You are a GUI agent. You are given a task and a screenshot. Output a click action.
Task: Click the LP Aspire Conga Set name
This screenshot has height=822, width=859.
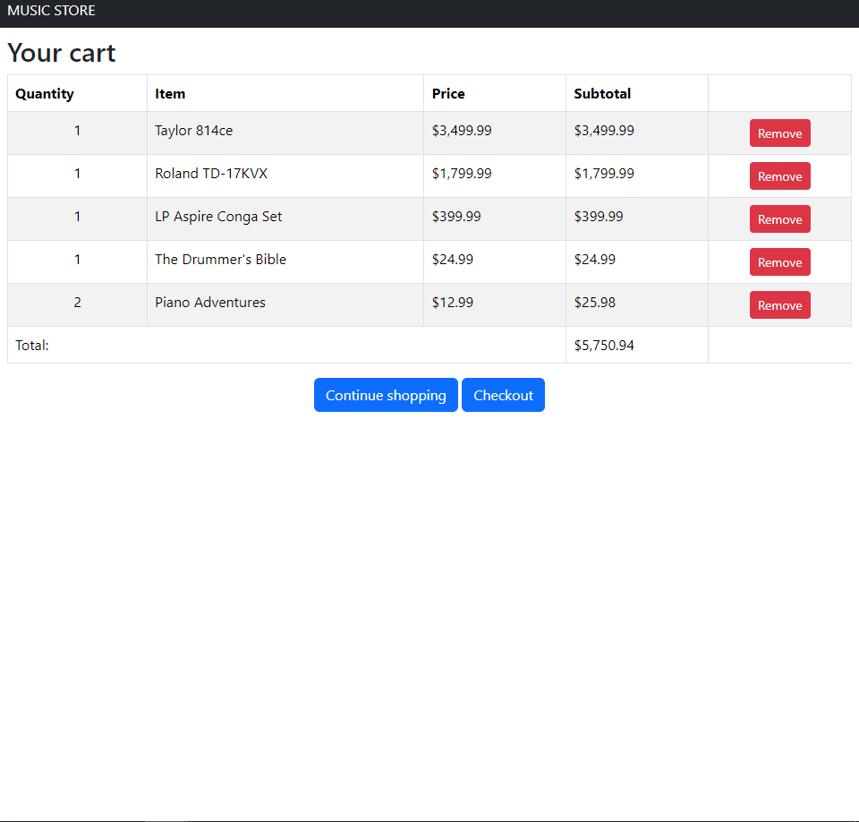218,217
